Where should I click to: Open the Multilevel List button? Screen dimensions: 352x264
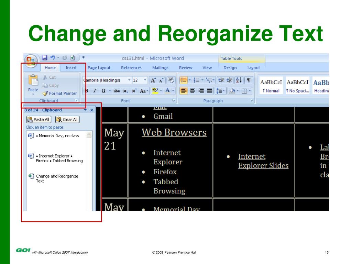coord(210,80)
